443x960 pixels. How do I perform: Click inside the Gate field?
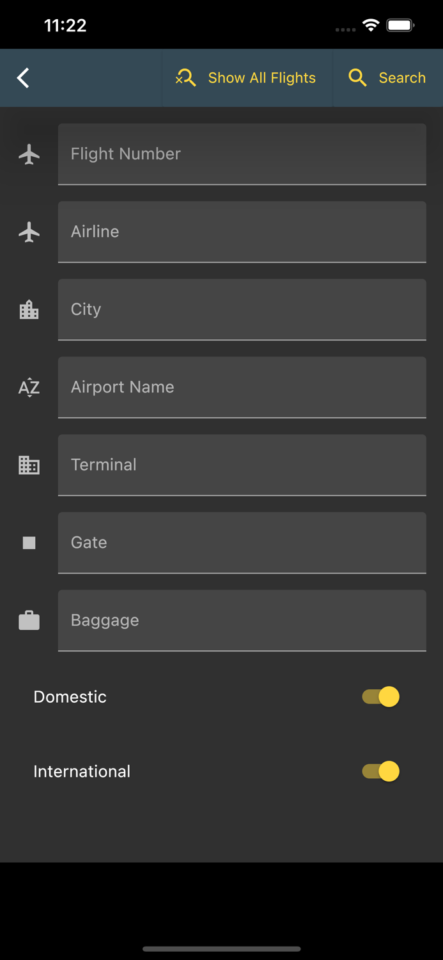pyautogui.click(x=242, y=543)
